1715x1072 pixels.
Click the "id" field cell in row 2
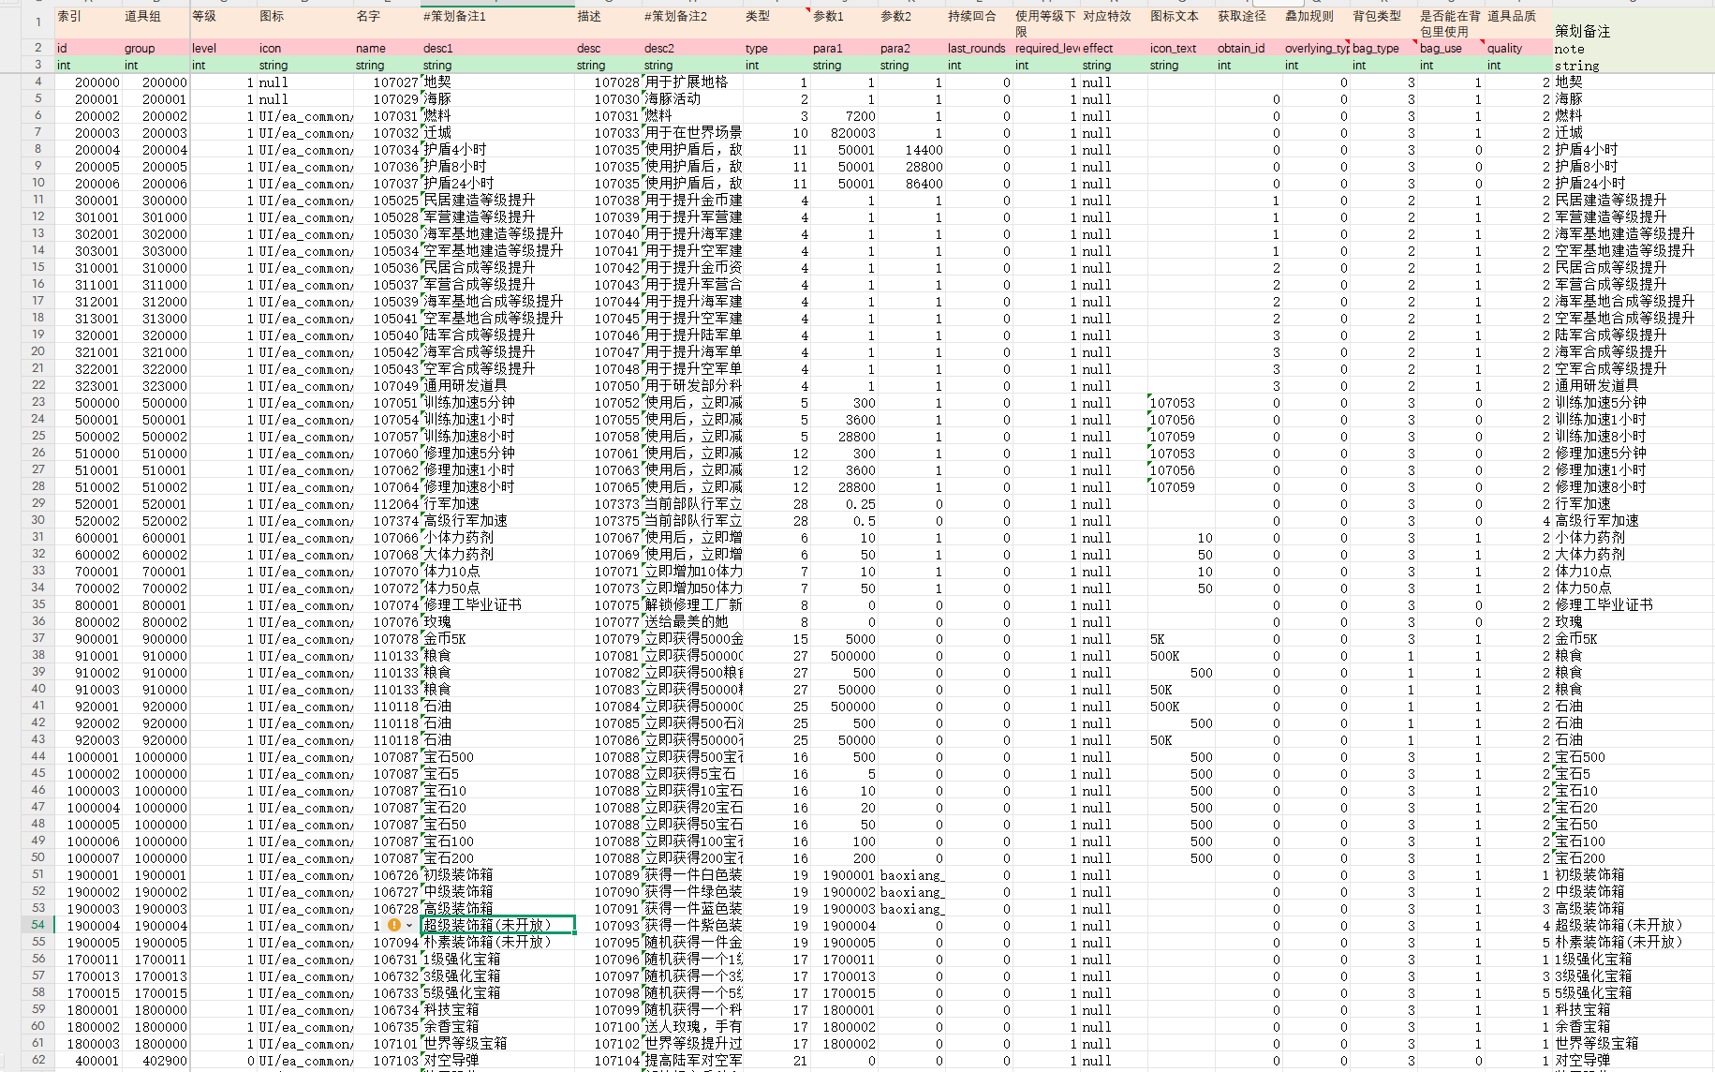(88, 48)
